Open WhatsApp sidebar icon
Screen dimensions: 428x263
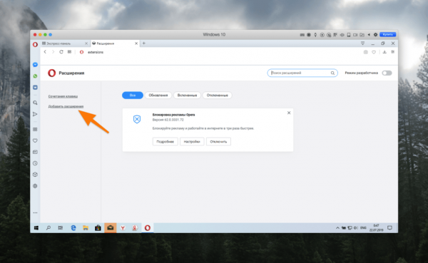point(35,76)
